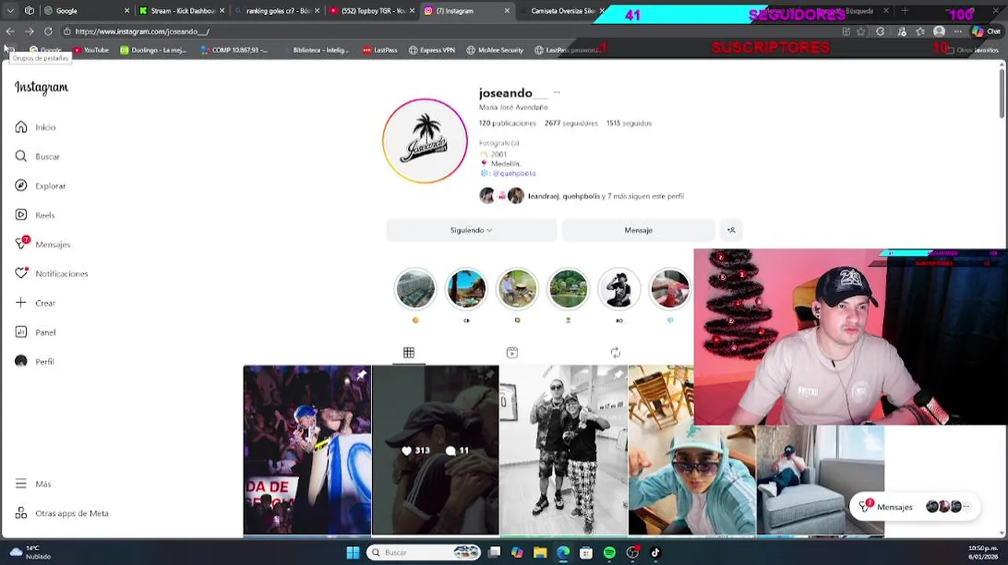
Task: Close the Google browser tab
Action: point(127,11)
